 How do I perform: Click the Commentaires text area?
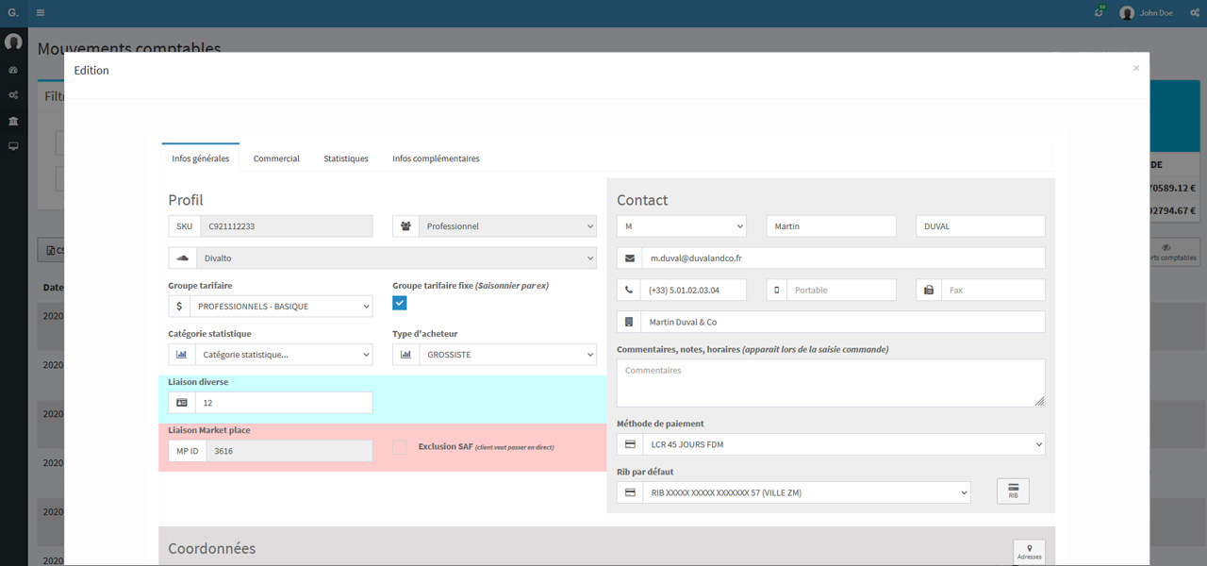[830, 383]
